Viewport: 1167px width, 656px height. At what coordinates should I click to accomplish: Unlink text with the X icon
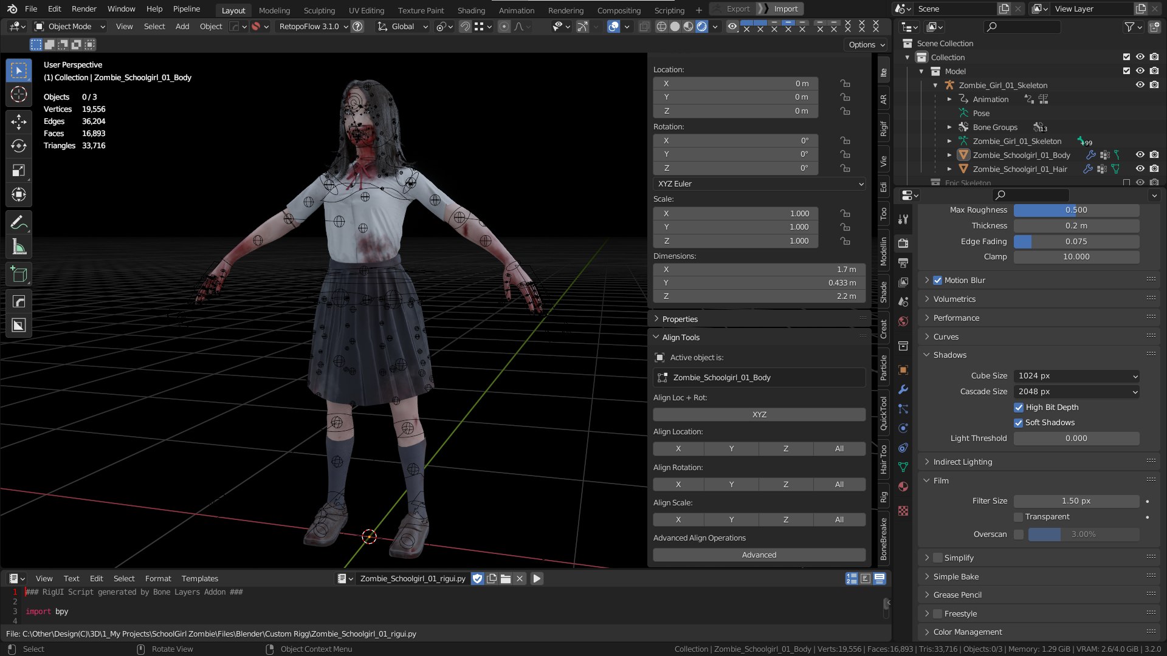pyautogui.click(x=520, y=579)
